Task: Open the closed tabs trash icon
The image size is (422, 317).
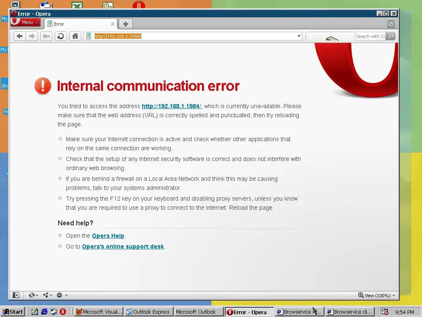Action: coord(391,24)
